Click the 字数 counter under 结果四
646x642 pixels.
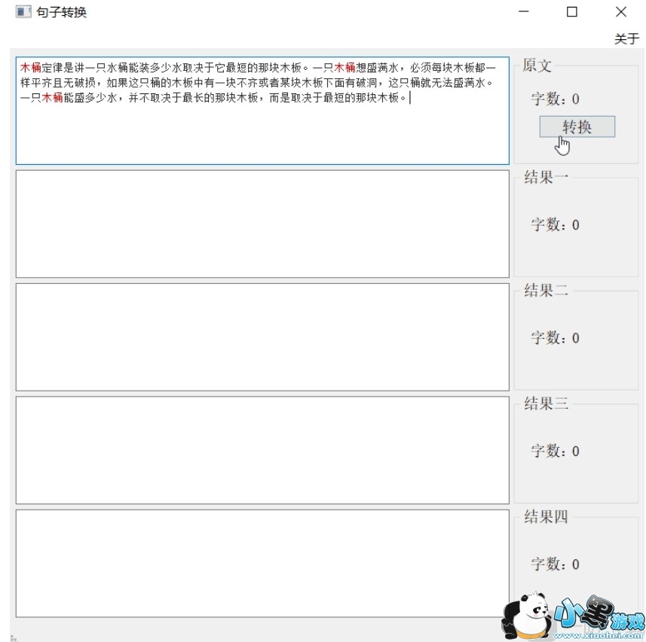click(555, 564)
